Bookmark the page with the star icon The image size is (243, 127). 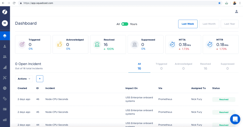click(x=219, y=3)
